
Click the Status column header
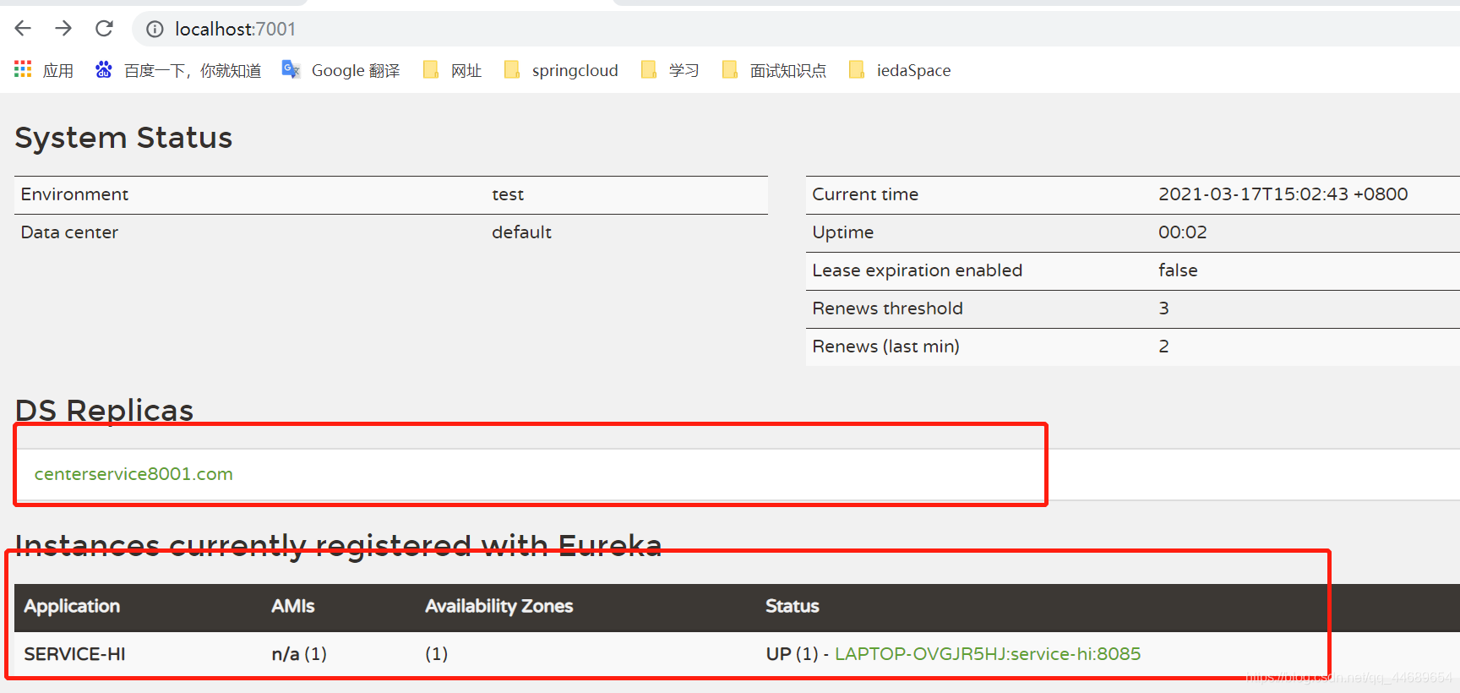click(x=792, y=606)
